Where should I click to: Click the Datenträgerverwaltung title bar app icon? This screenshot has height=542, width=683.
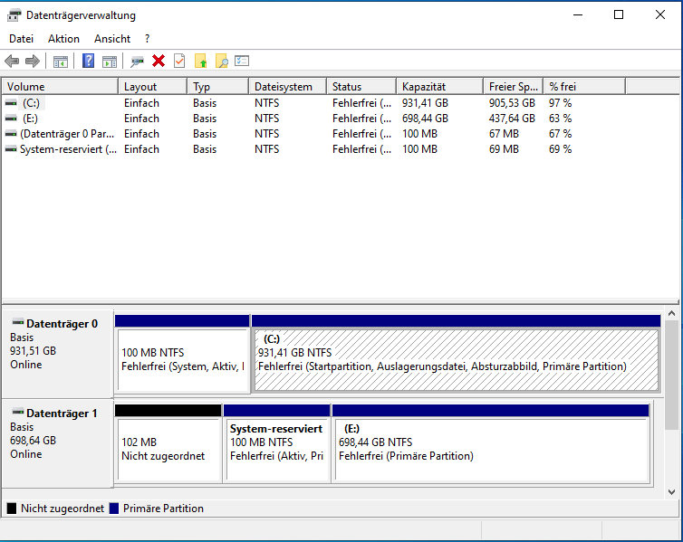14,15
